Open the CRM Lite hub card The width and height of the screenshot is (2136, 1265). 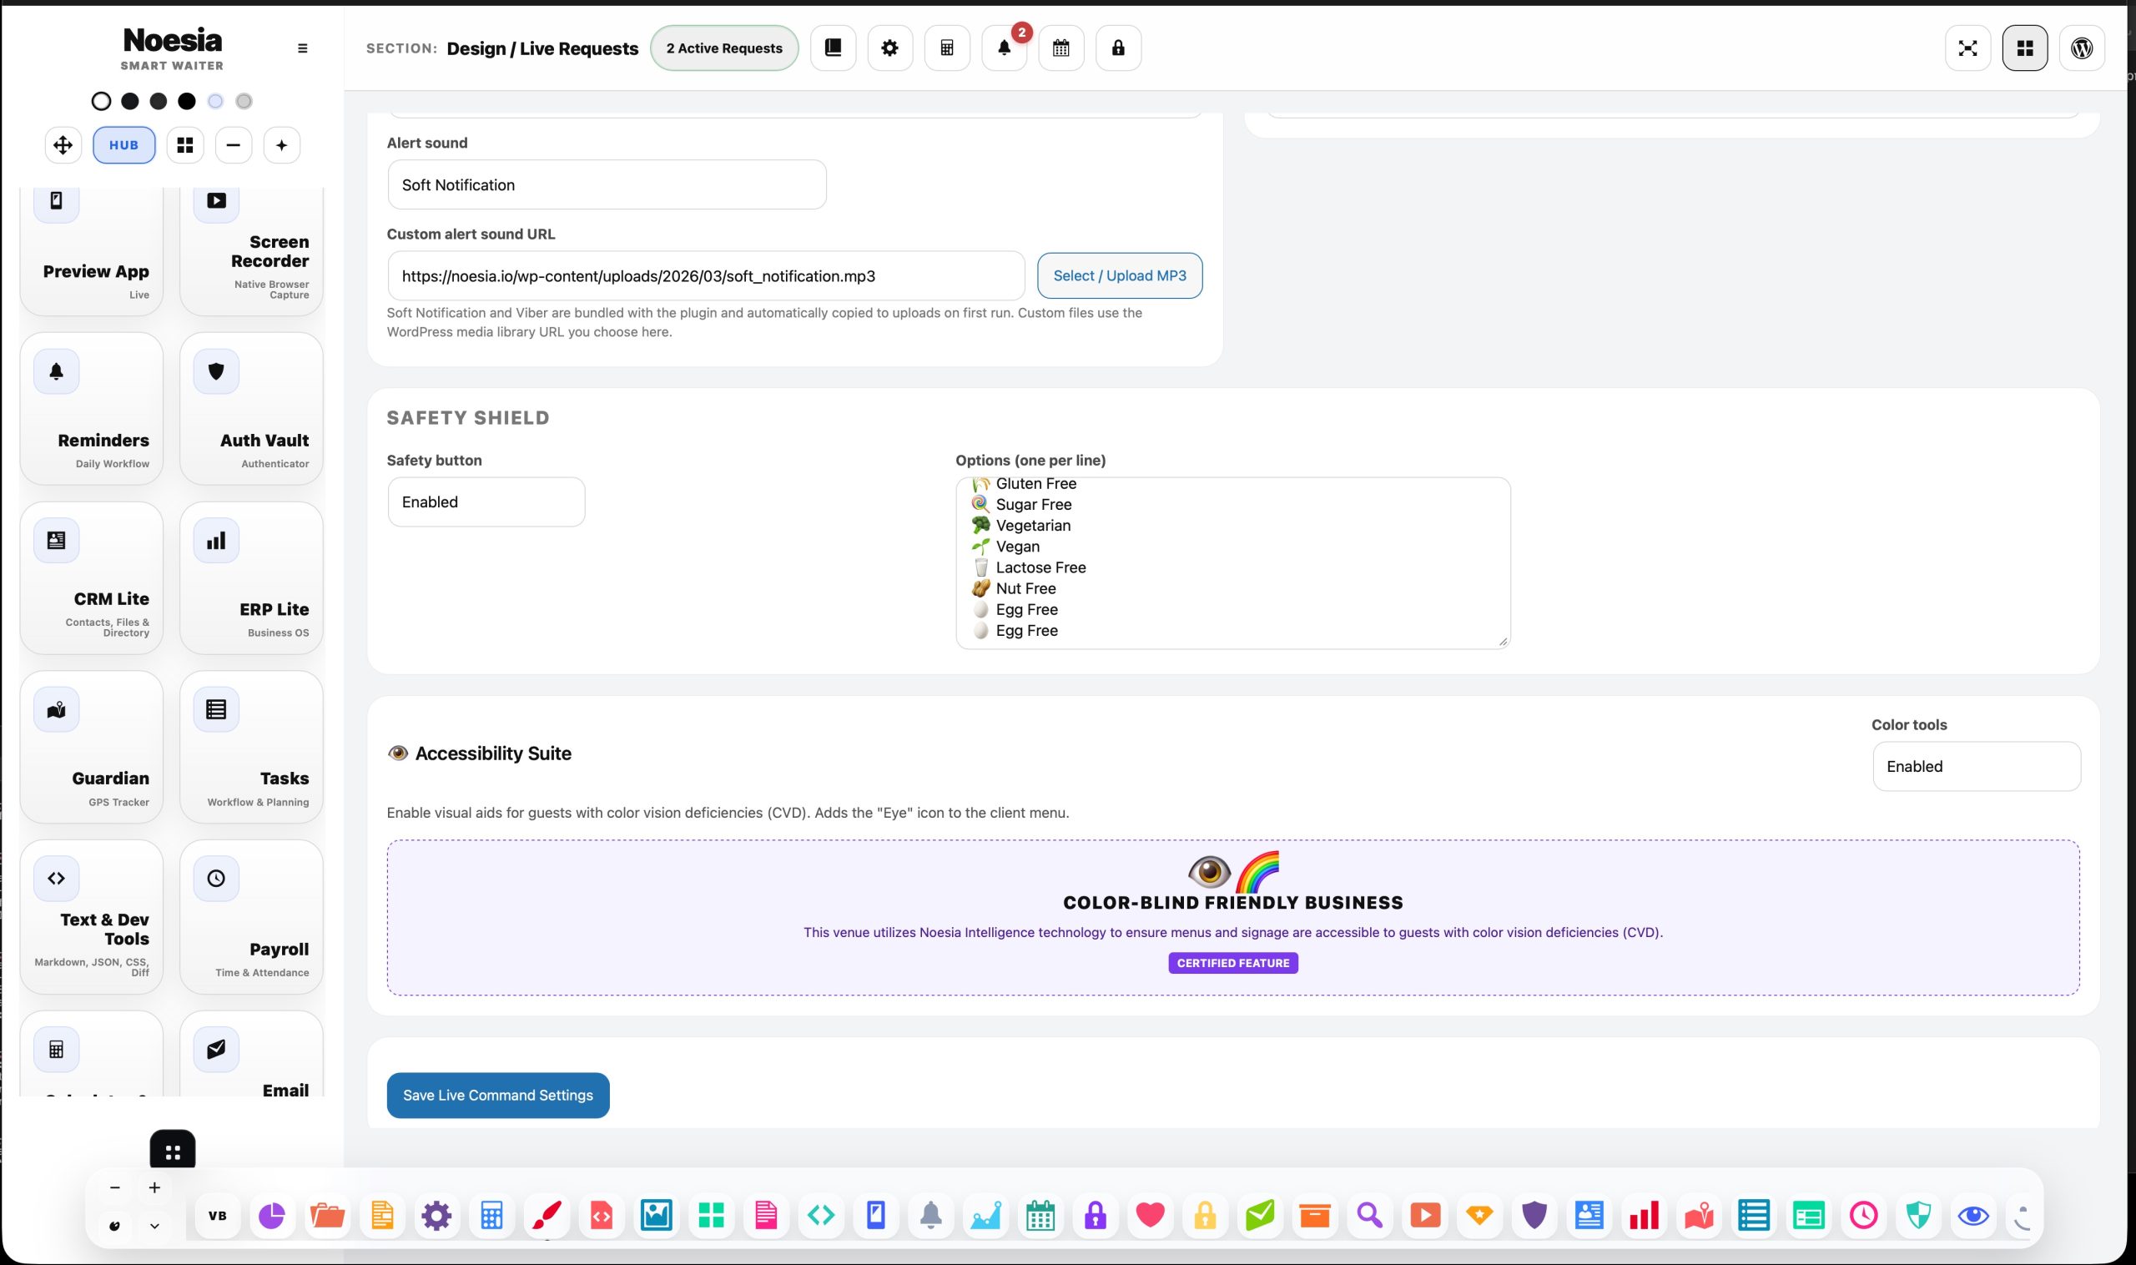click(91, 578)
